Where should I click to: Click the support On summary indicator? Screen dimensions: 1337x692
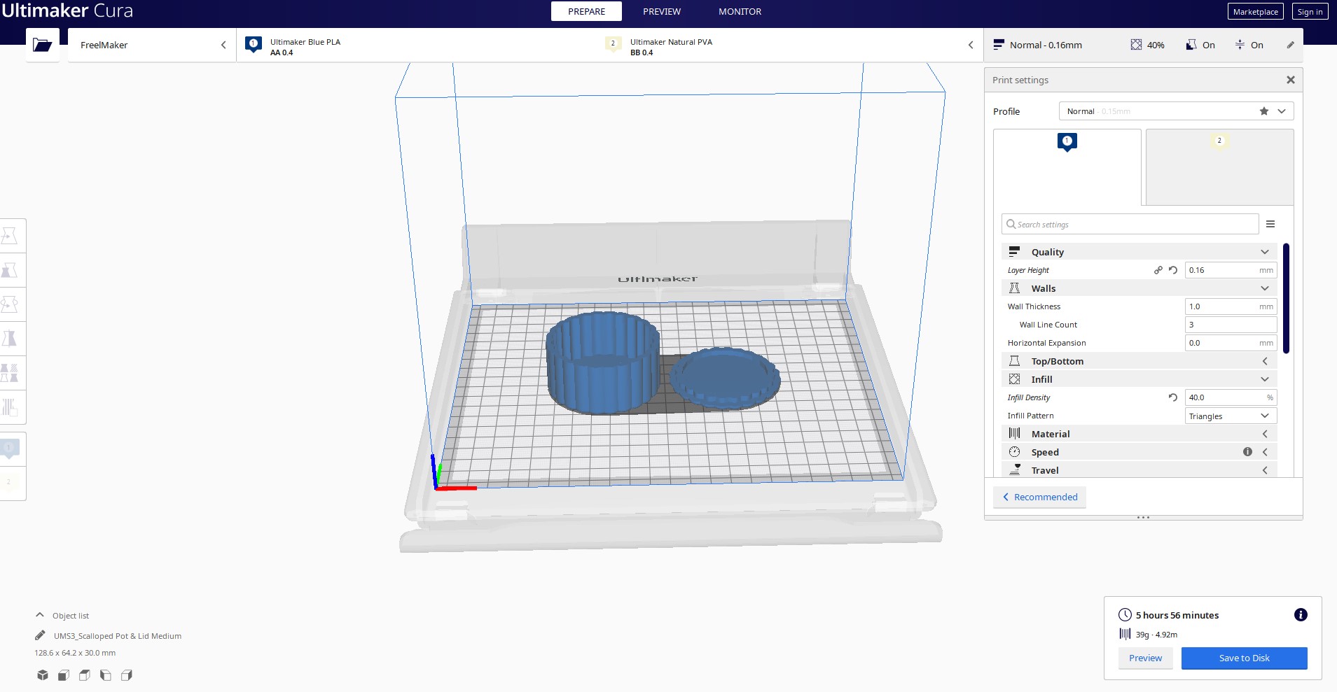click(x=1200, y=45)
